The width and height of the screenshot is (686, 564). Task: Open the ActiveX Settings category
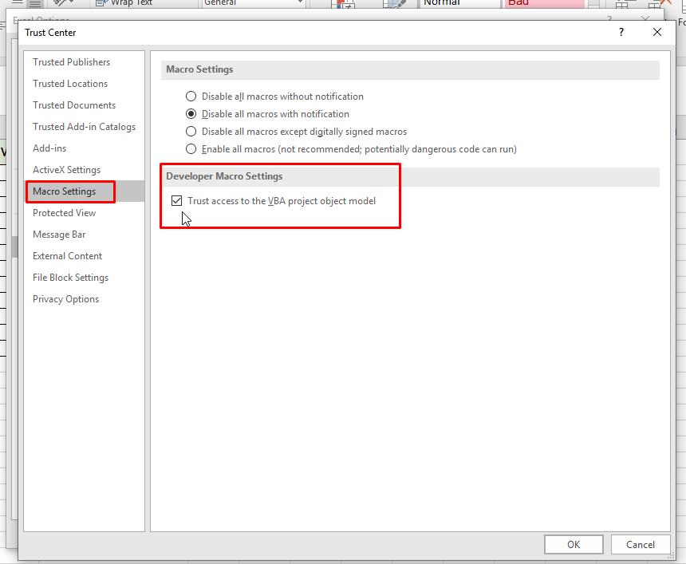pyautogui.click(x=67, y=169)
